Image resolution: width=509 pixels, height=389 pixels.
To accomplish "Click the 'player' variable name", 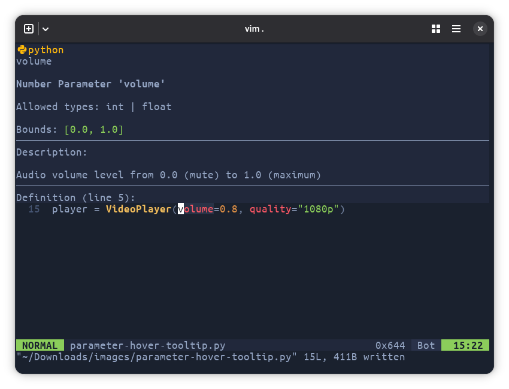I will (69, 209).
